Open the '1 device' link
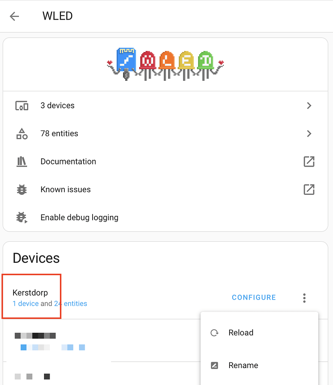Image resolution: width=333 pixels, height=385 pixels. pos(25,303)
